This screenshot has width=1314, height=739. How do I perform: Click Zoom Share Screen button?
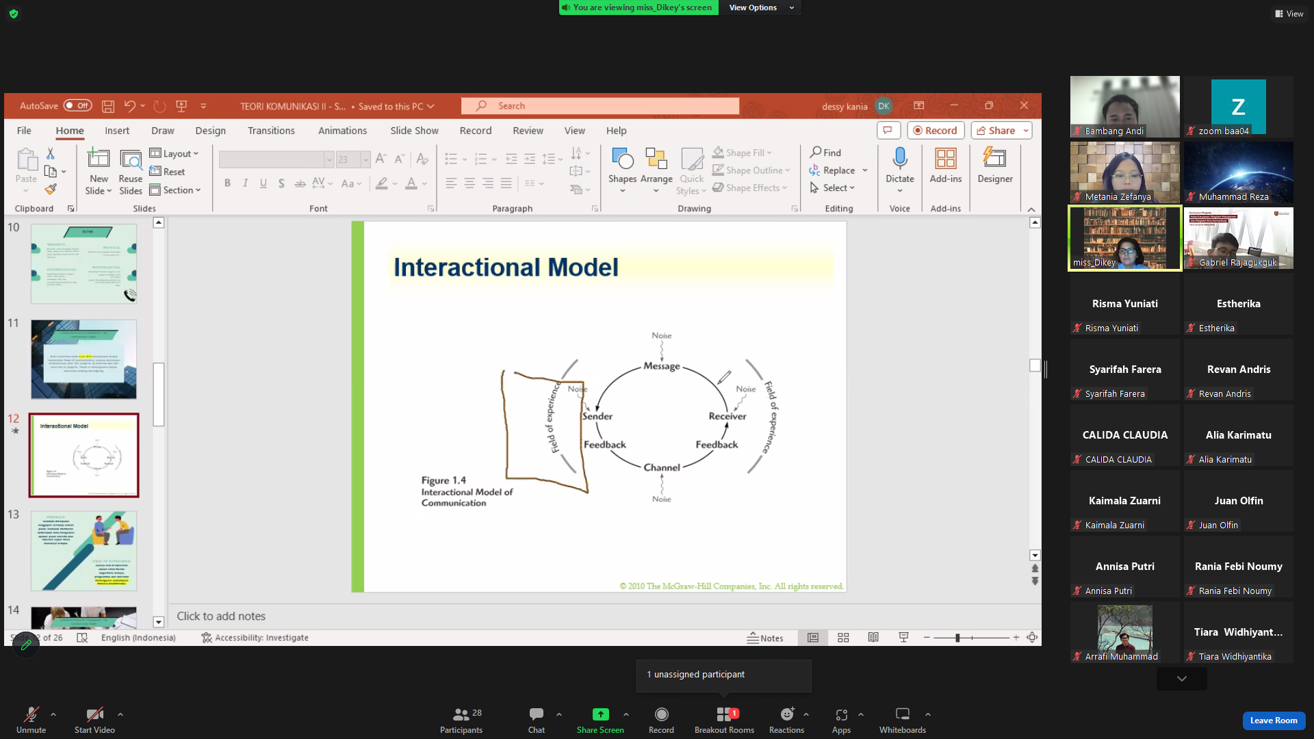600,721
